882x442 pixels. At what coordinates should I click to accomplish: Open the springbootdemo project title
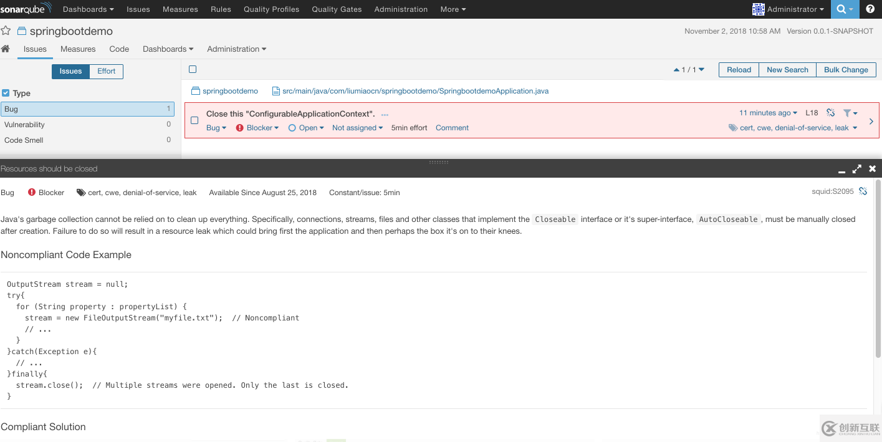tap(71, 31)
